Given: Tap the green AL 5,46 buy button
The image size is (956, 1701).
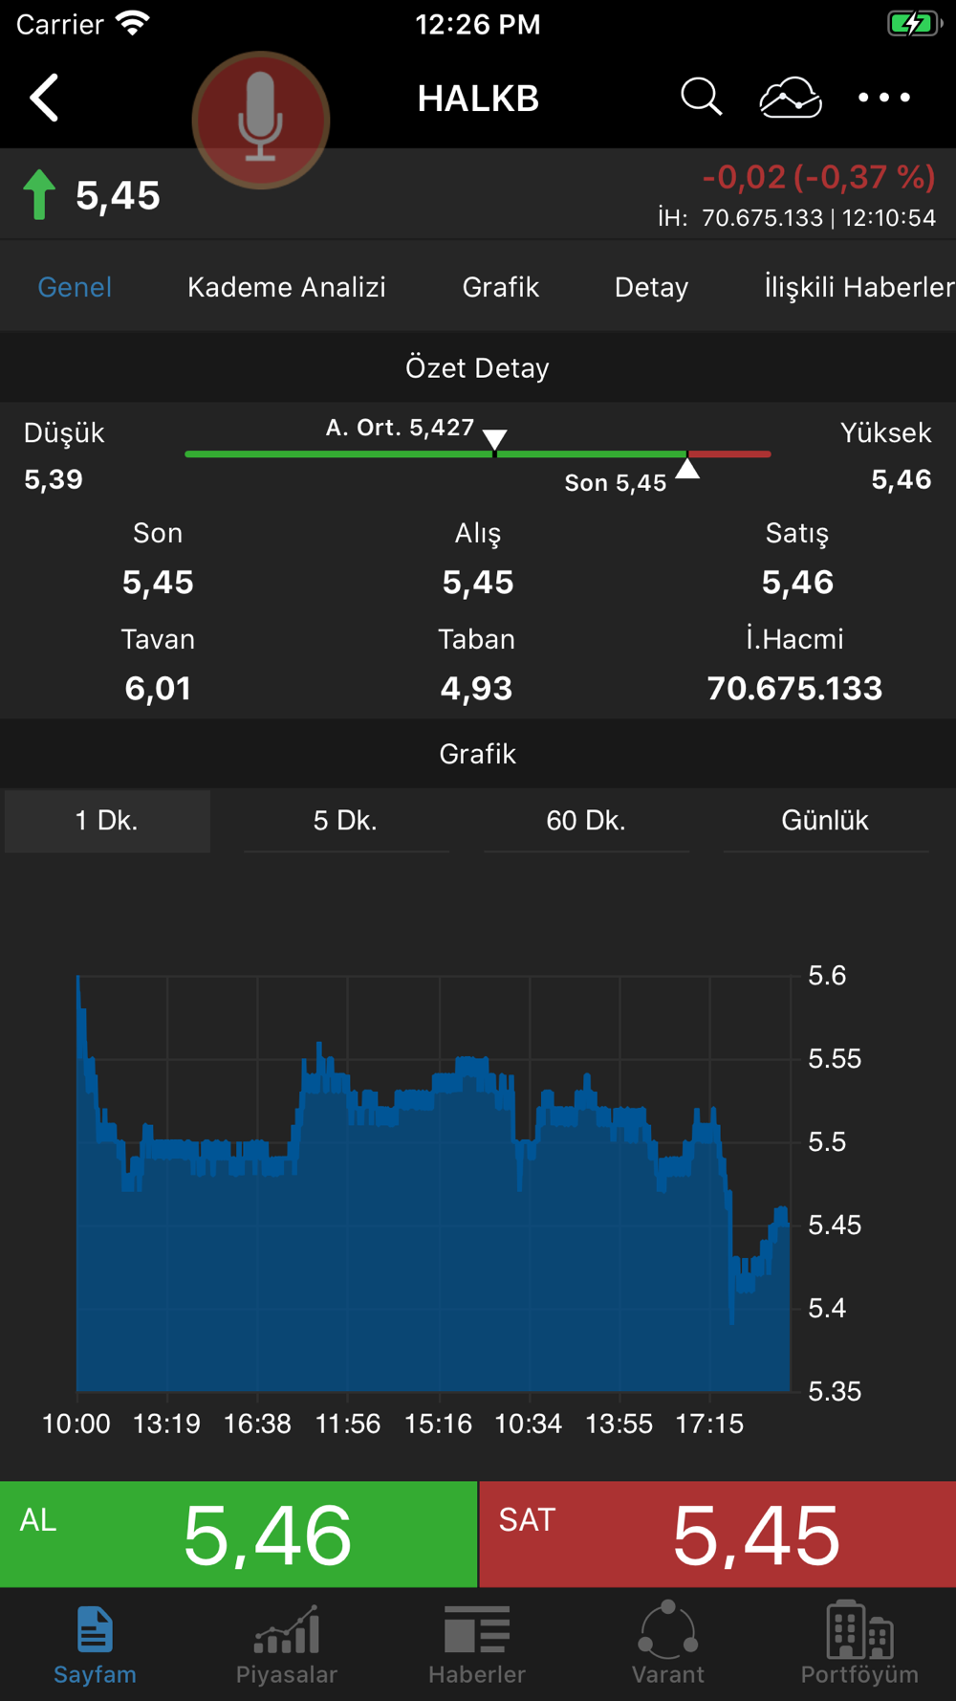Looking at the screenshot, I should pos(238,1534).
